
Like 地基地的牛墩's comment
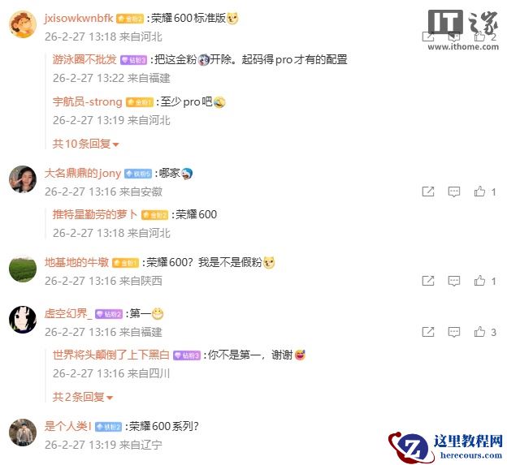click(479, 281)
